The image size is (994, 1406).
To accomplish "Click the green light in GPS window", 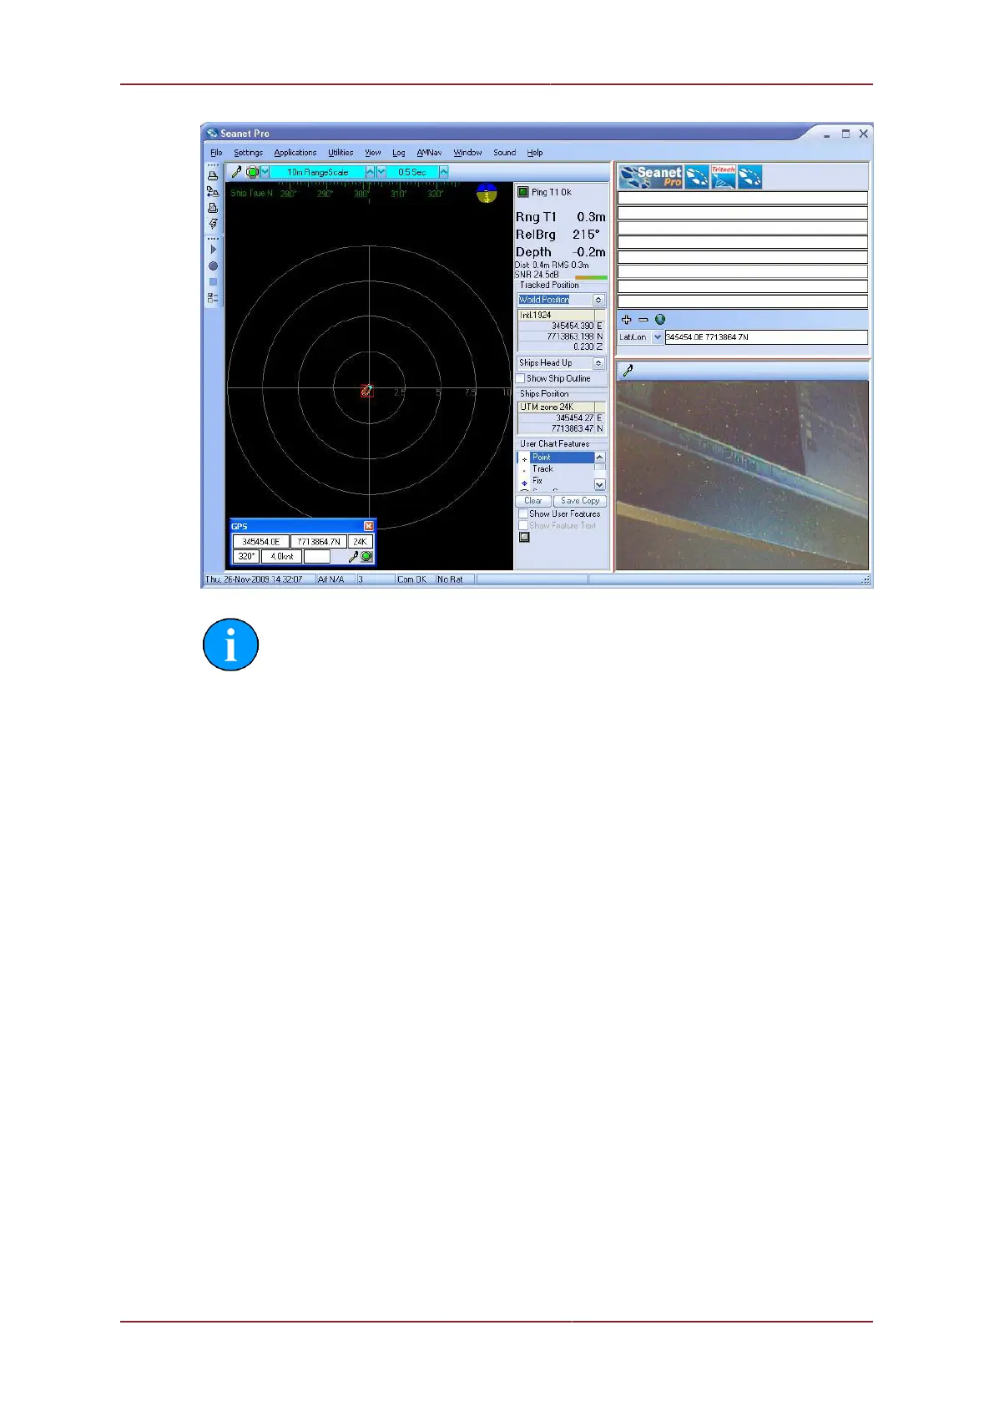I will tap(366, 556).
